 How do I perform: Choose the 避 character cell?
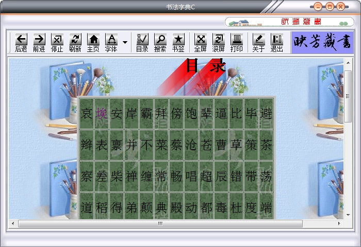(x=266, y=114)
